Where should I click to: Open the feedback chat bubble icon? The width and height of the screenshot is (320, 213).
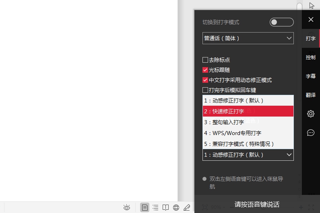pyautogui.click(x=310, y=133)
